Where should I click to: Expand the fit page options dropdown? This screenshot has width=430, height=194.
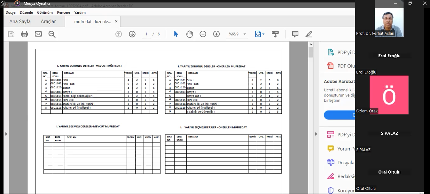tap(263, 34)
